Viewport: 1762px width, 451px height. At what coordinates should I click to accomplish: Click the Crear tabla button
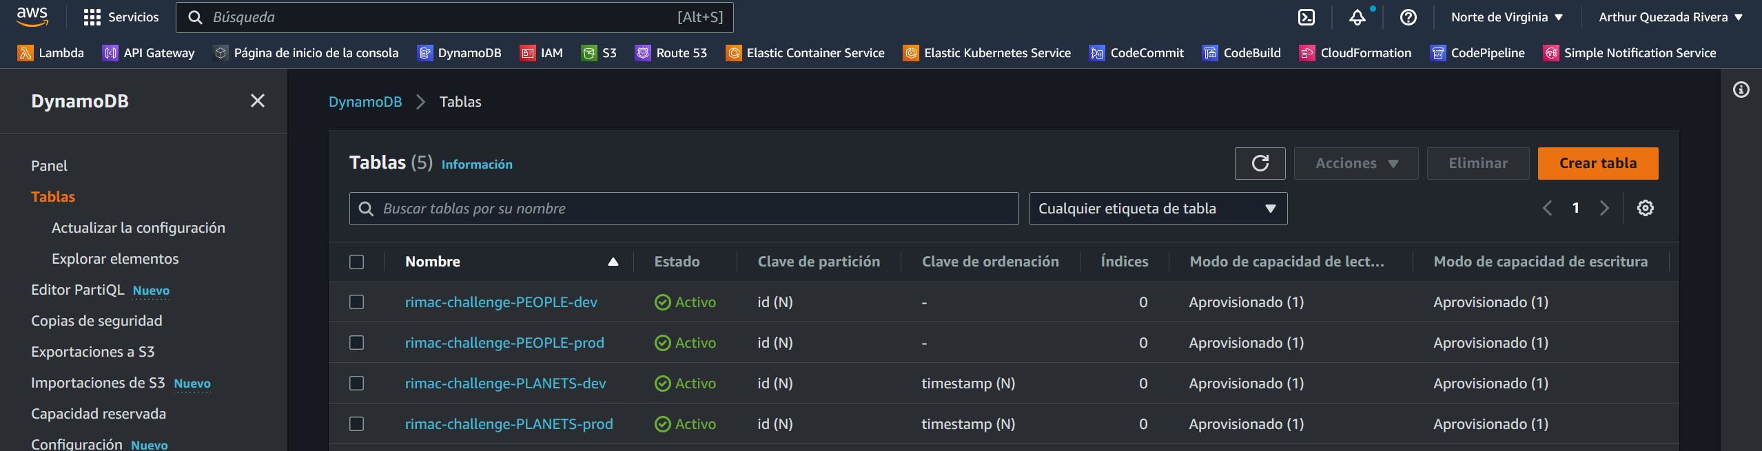(1597, 163)
